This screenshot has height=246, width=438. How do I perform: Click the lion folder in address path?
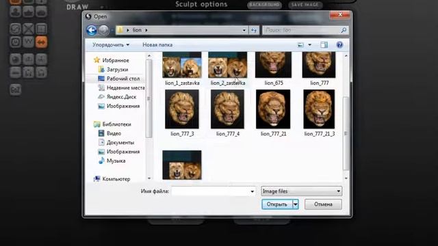137,30
